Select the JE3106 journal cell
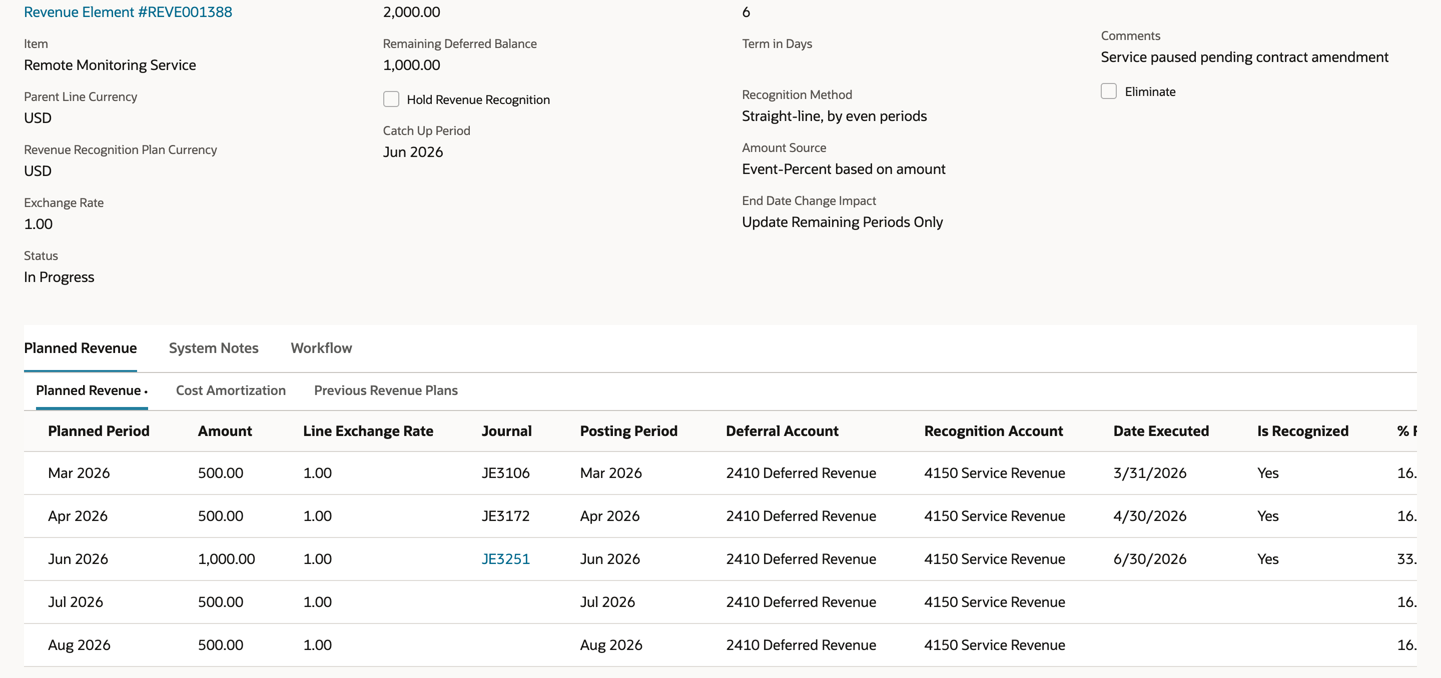Image resolution: width=1441 pixels, height=678 pixels. click(x=506, y=472)
